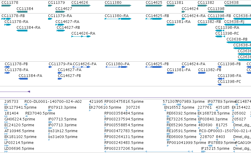Select transcript CG11380-RA label
This screenshot has width=251, height=153.
click(x=117, y=16)
